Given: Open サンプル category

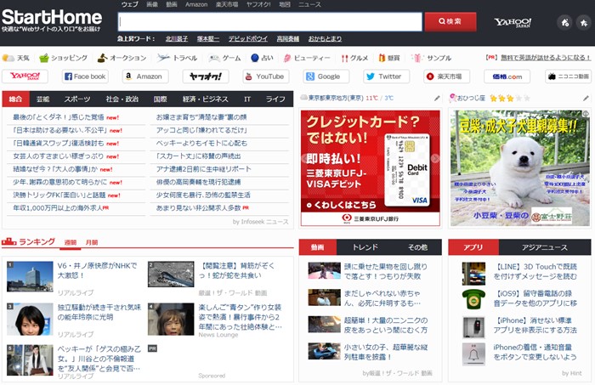Looking at the screenshot, I should tap(432, 58).
